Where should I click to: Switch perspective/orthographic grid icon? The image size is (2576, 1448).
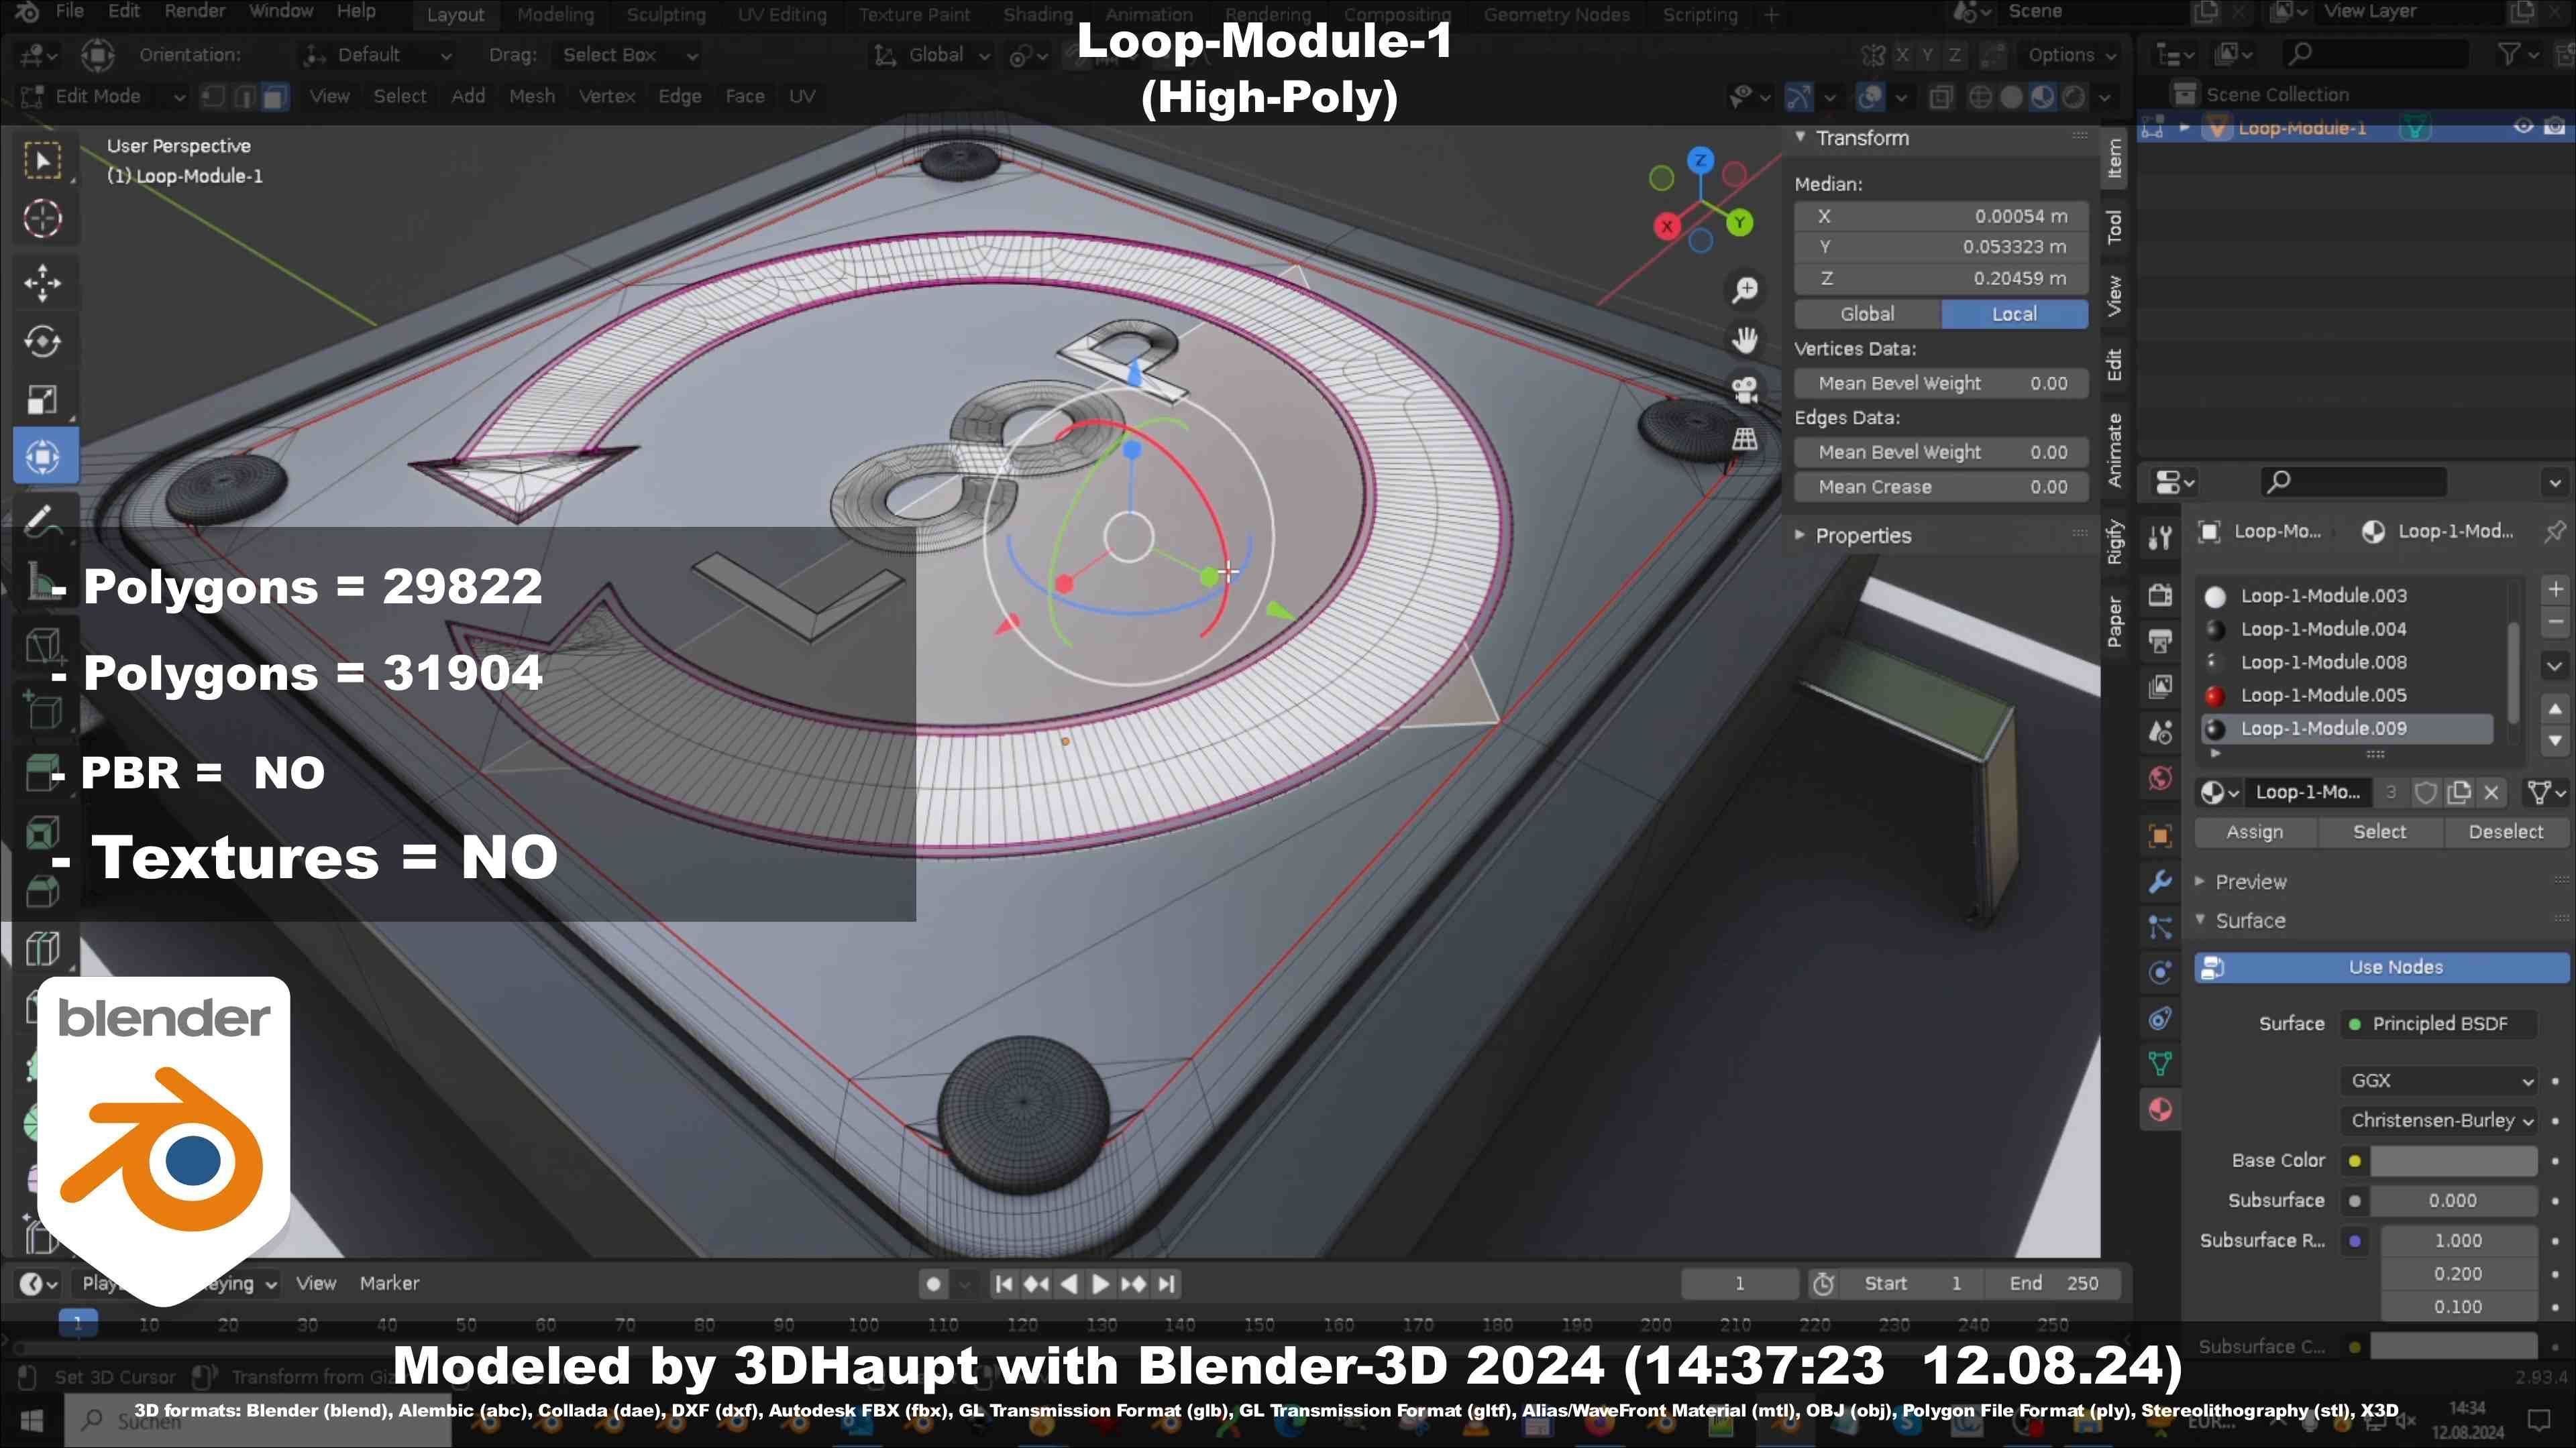click(x=1745, y=440)
